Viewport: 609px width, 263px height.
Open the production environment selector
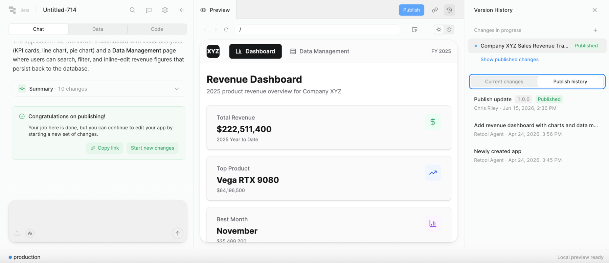[24, 257]
